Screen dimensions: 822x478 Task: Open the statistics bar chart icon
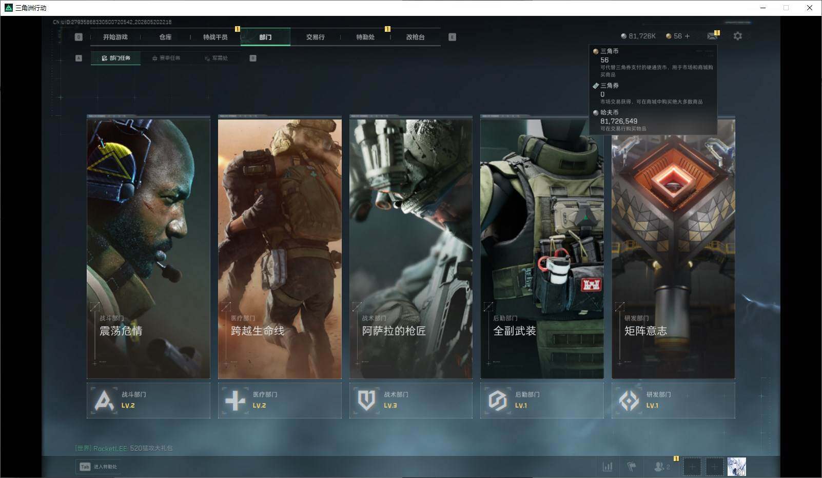click(x=608, y=467)
